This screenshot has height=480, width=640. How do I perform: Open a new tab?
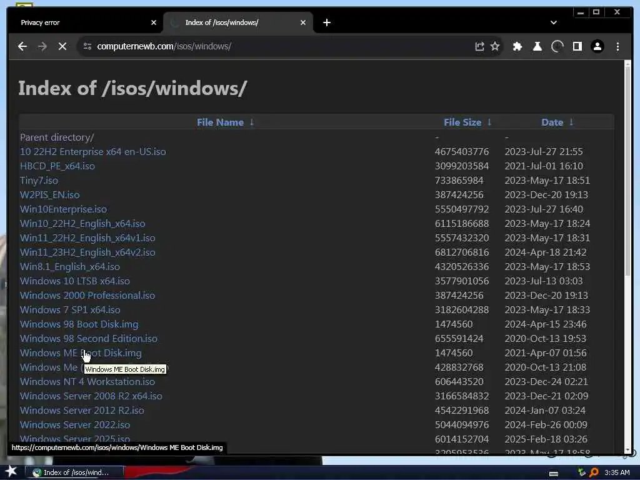pos(326,22)
